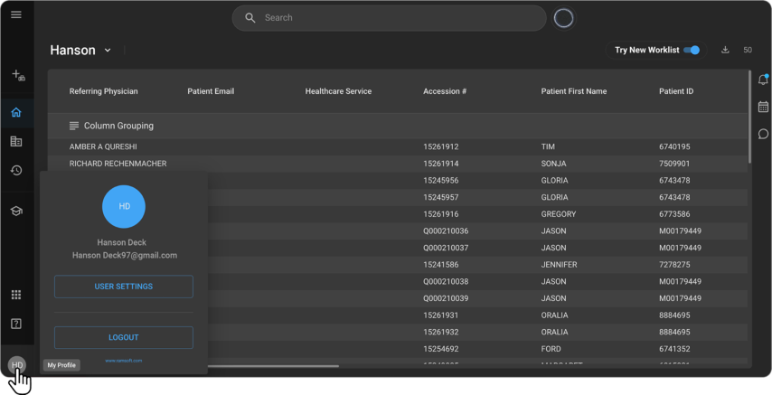The image size is (772, 395).
Task: Open the hamburger menu in the sidebar
Action: (16, 15)
